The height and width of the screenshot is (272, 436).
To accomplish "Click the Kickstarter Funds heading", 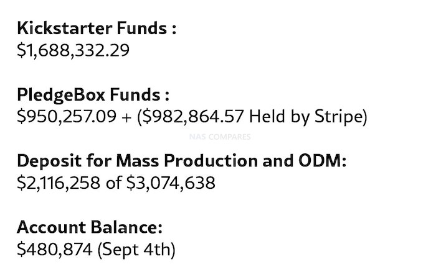I will 97,28.
